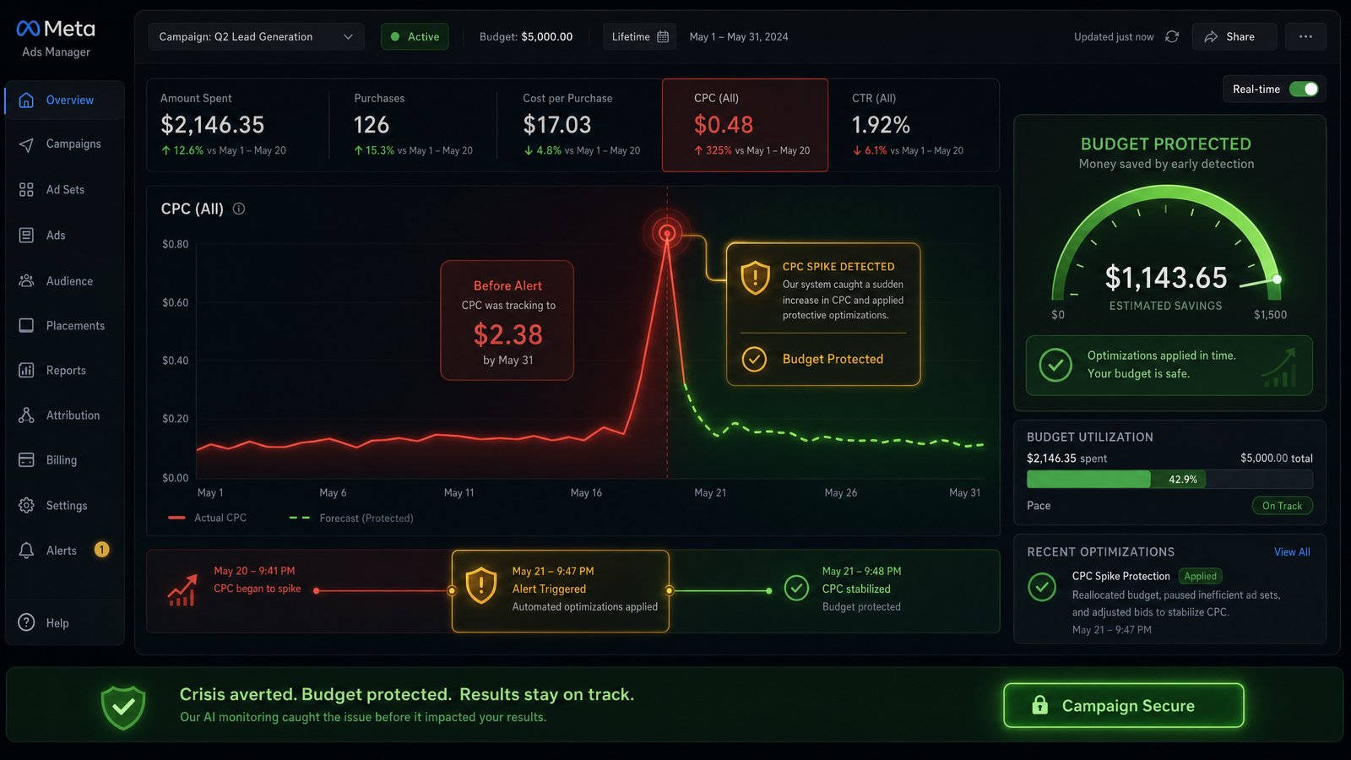The height and width of the screenshot is (760, 1351).
Task: Click the CPC spike peak marker on the chart
Action: pos(667,233)
